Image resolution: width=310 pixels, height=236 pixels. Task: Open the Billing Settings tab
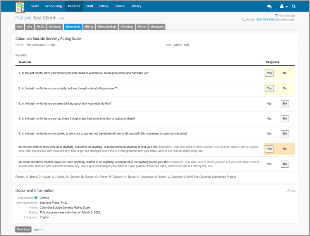point(107,27)
